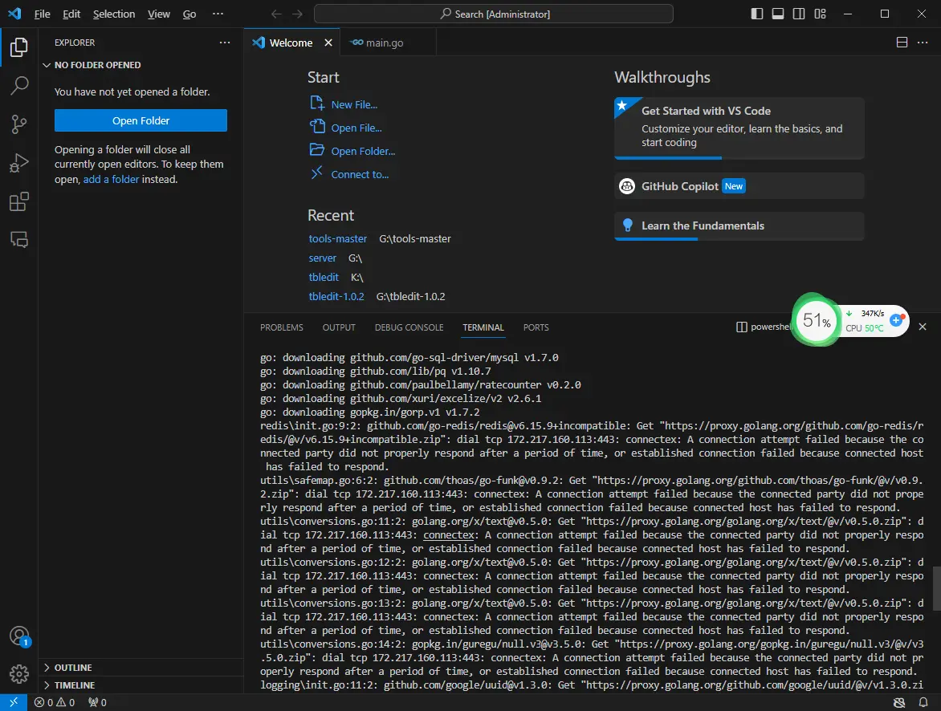Open editor More Actions ellipsis
The height and width of the screenshot is (711, 941).
pos(923,42)
